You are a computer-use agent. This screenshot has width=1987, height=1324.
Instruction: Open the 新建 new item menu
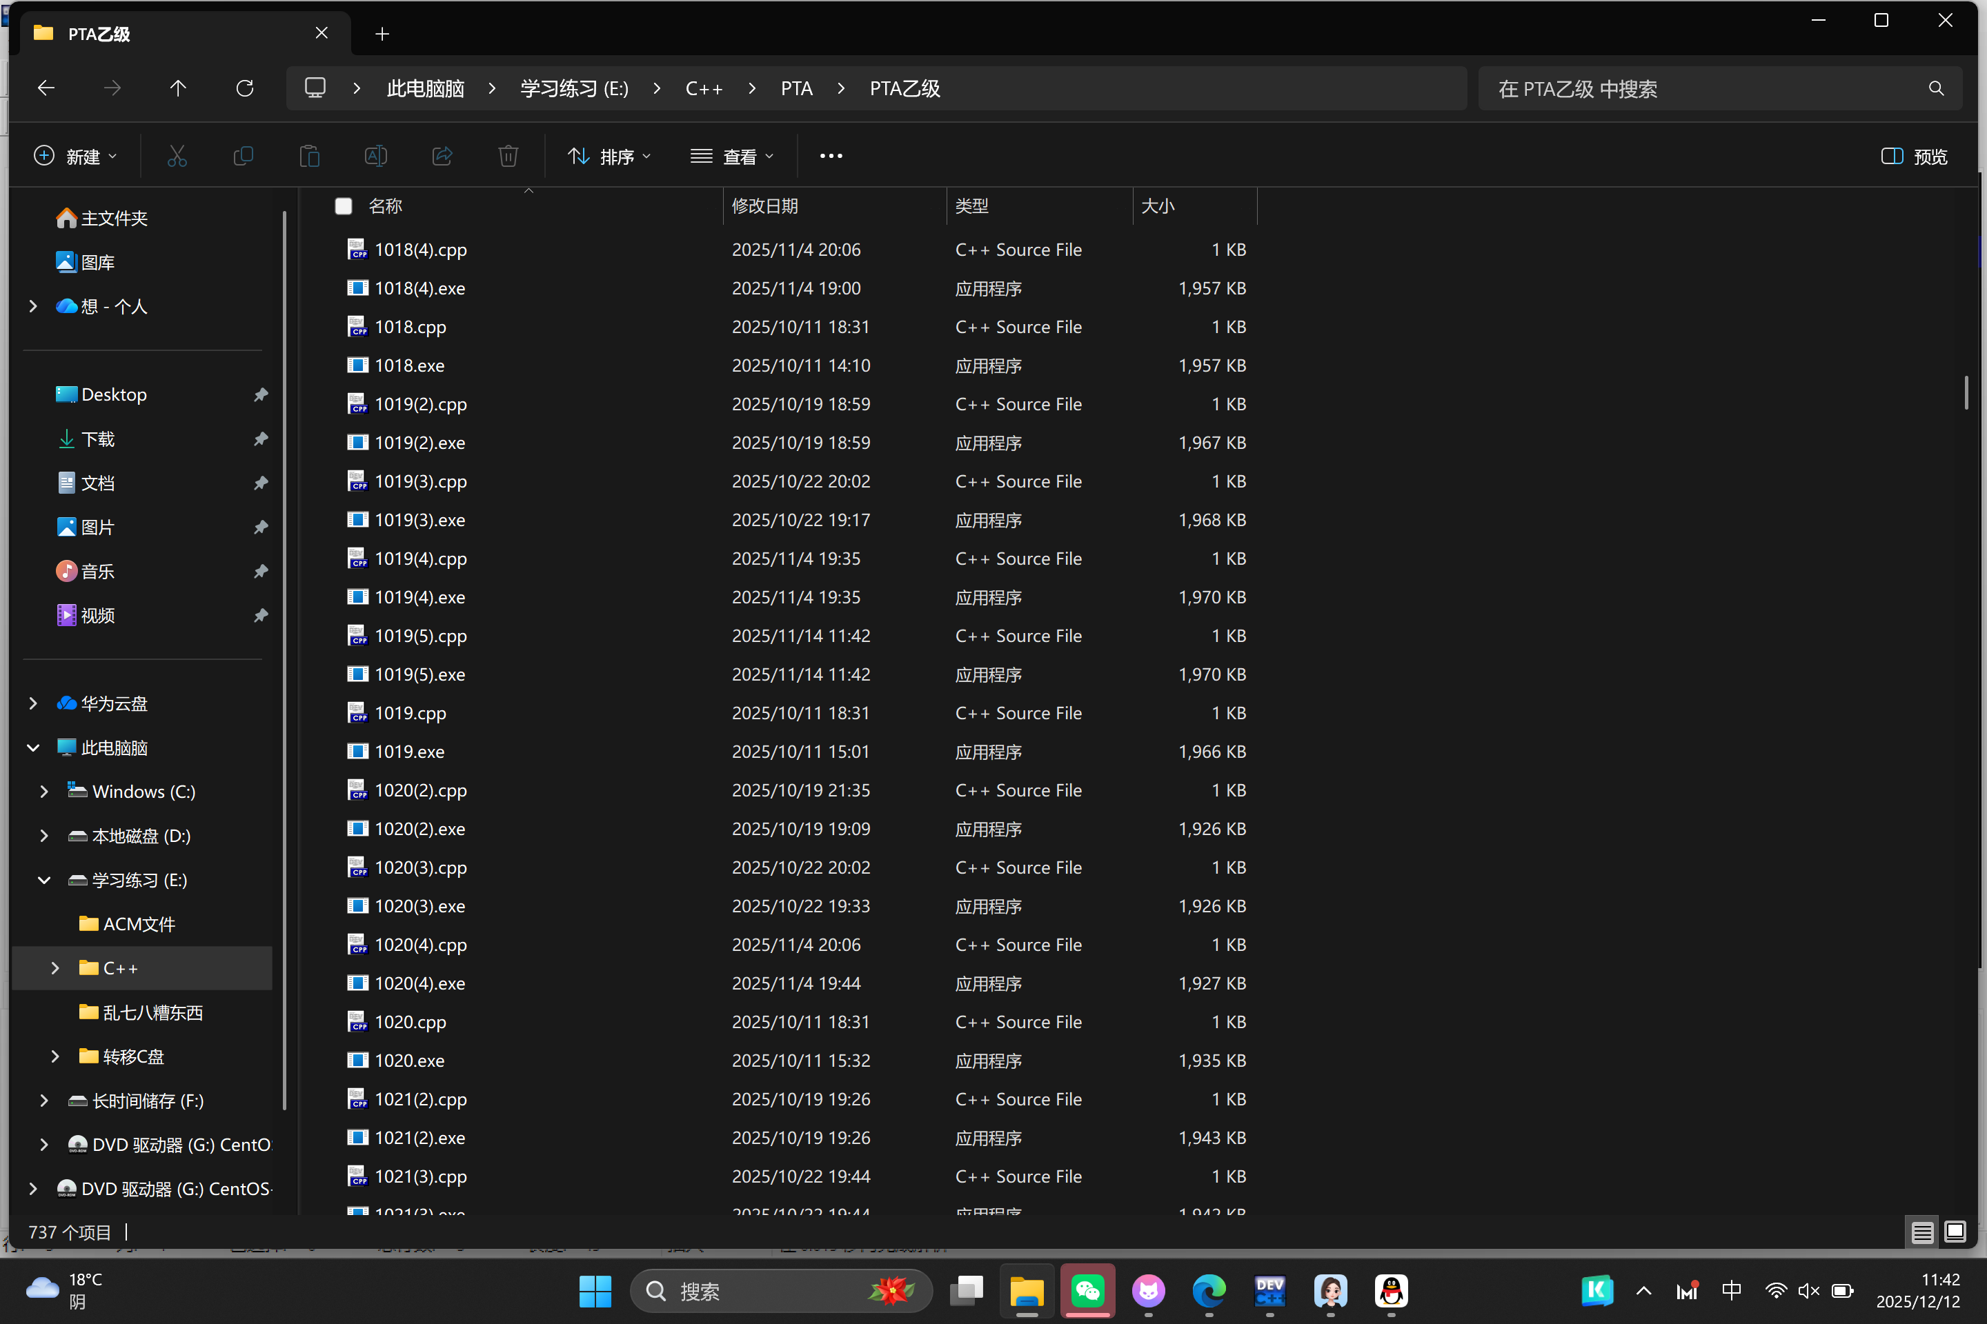click(x=75, y=157)
